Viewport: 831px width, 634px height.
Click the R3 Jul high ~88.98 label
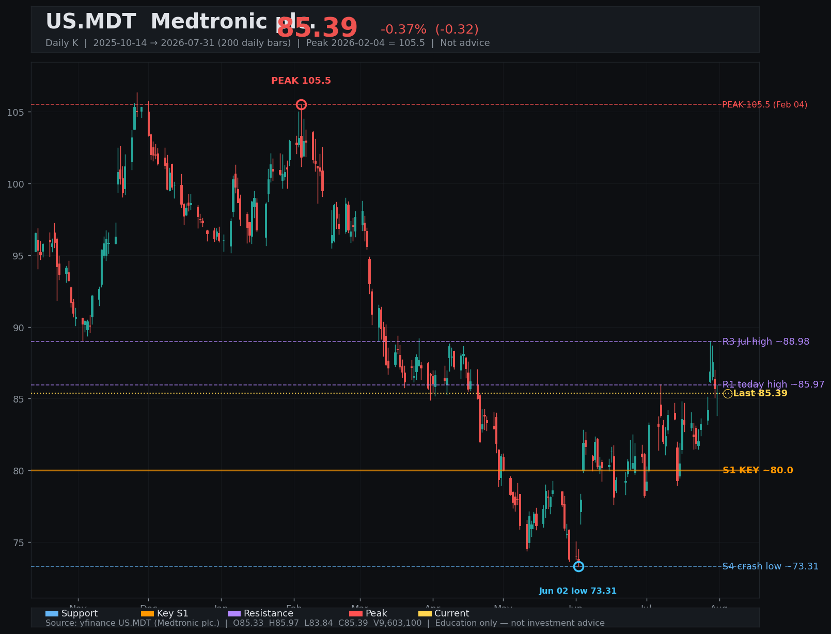[x=766, y=342]
